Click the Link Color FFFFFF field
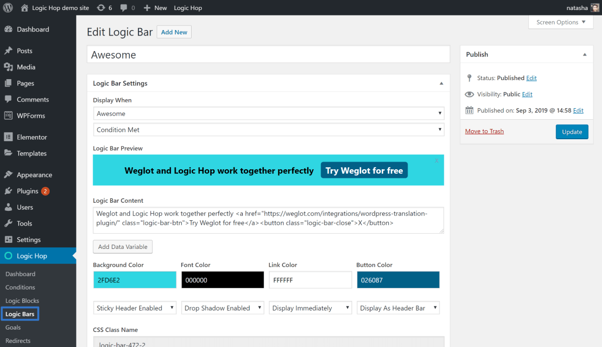602x347 pixels. [311, 280]
